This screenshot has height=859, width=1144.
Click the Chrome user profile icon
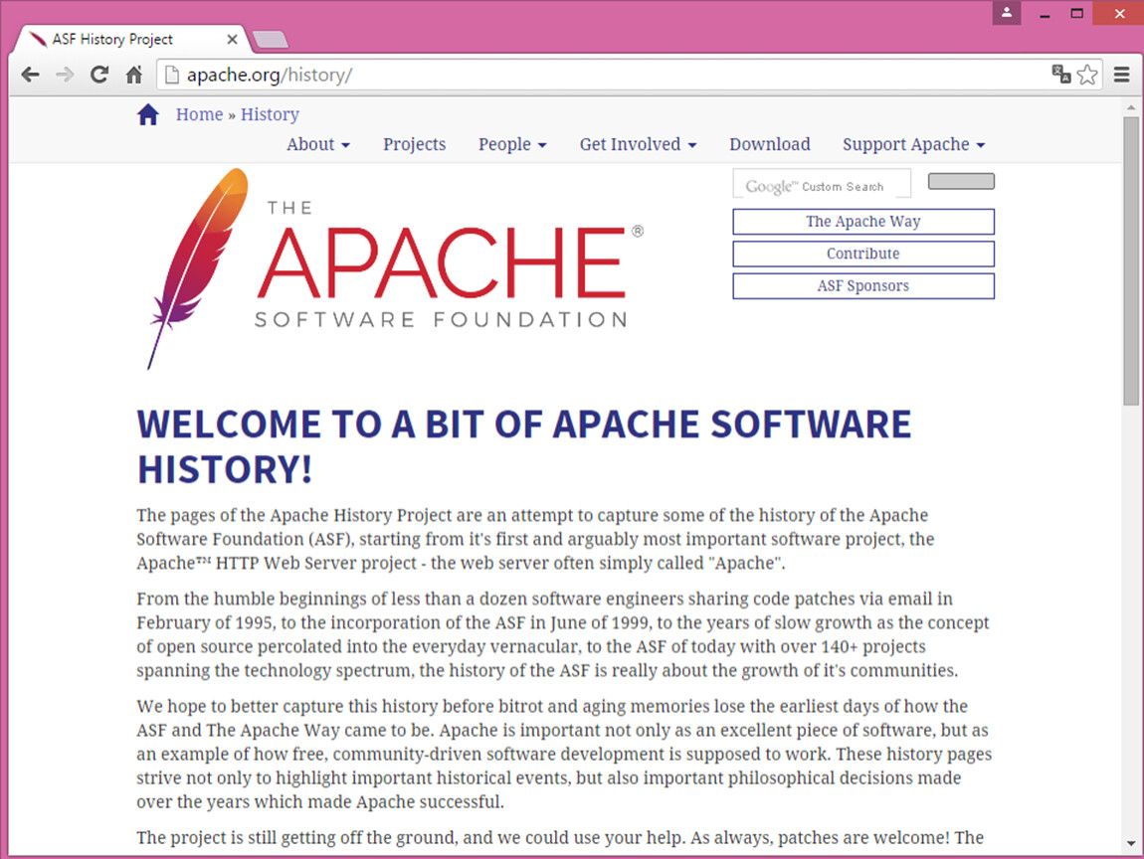(1007, 13)
